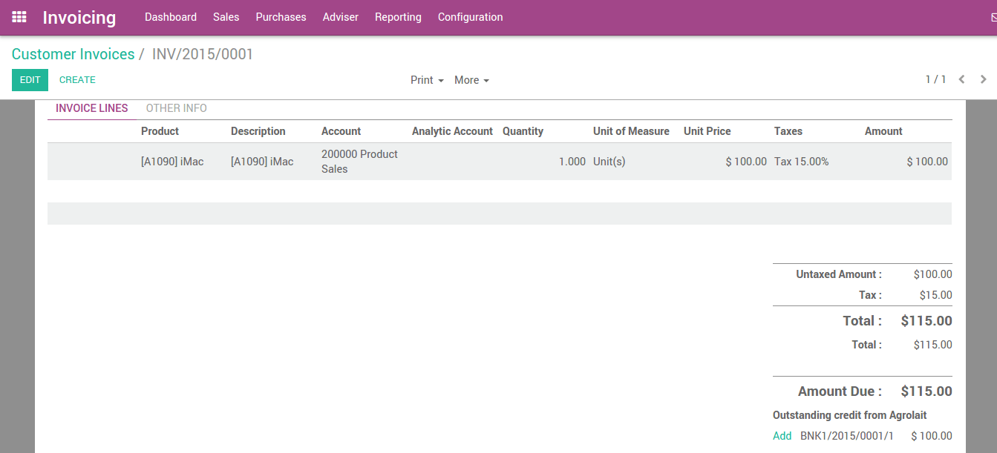Click the EDIT button
The height and width of the screenshot is (453, 997).
pos(30,79)
